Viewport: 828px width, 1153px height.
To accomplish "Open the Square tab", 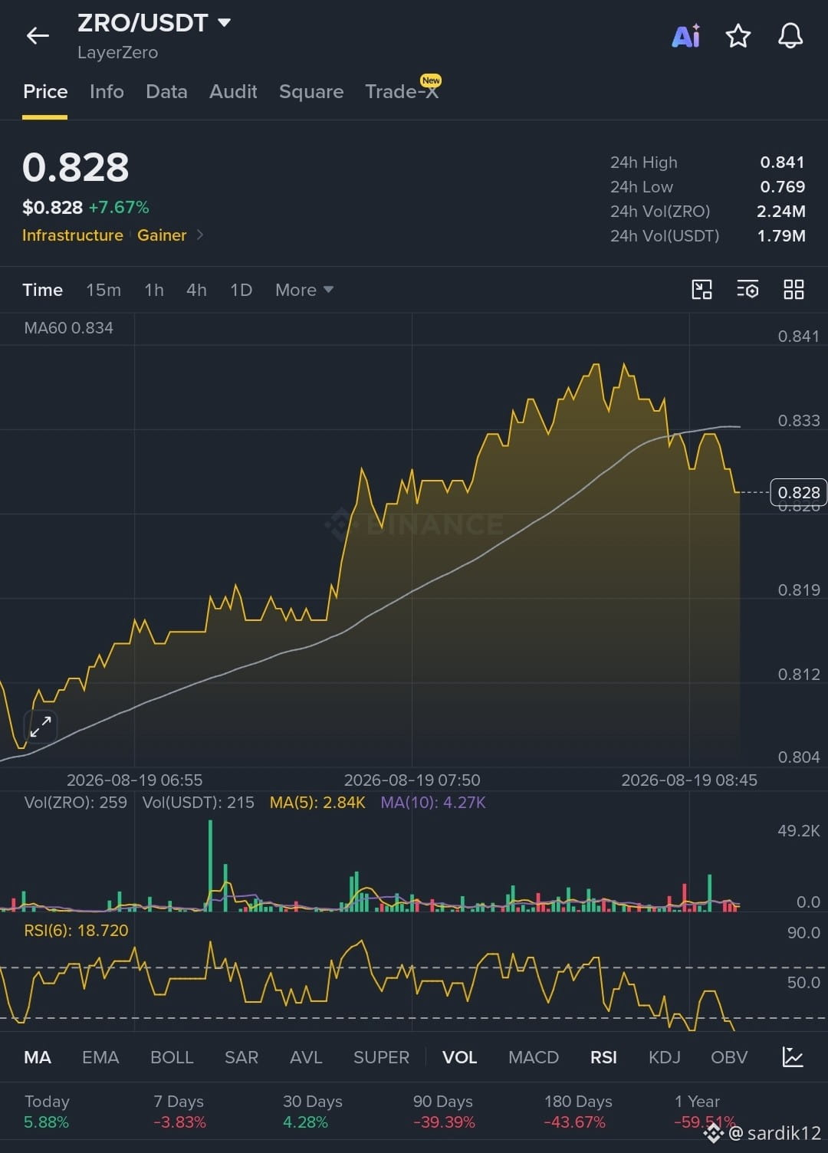I will tap(311, 92).
